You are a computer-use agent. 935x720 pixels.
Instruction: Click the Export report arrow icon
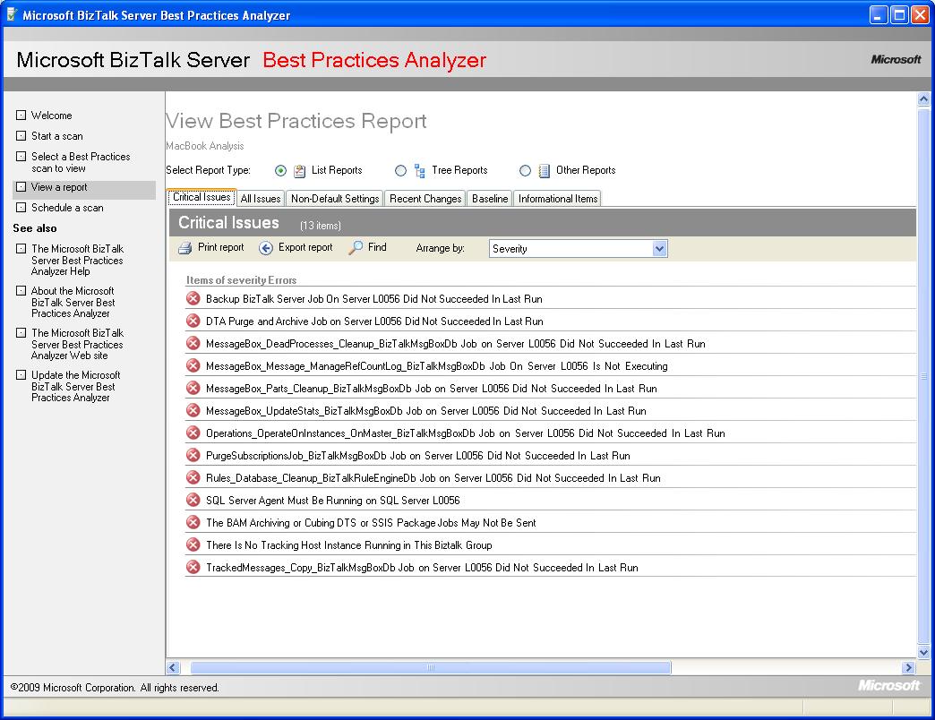pos(266,248)
